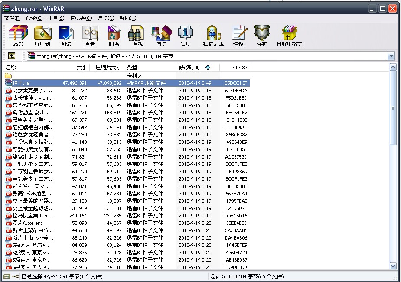
Task: Sort by the 大小 column header
Action: pyautogui.click(x=72, y=68)
